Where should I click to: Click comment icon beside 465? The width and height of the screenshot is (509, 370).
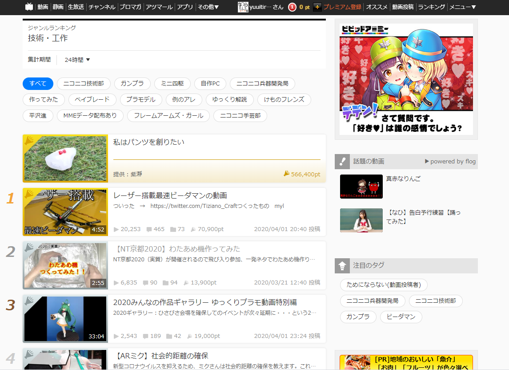[149, 230]
